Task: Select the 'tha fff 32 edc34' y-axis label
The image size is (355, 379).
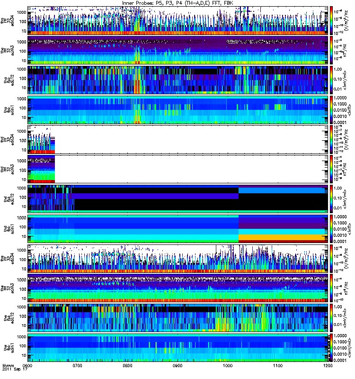Action: tap(7, 20)
